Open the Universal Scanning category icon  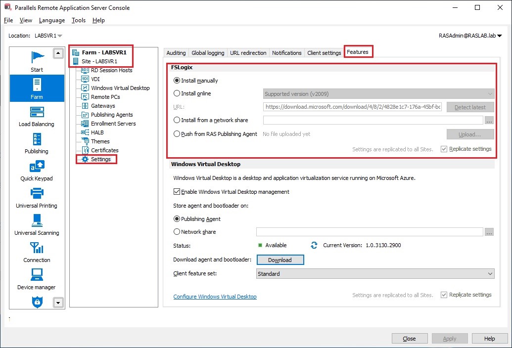pos(37,220)
